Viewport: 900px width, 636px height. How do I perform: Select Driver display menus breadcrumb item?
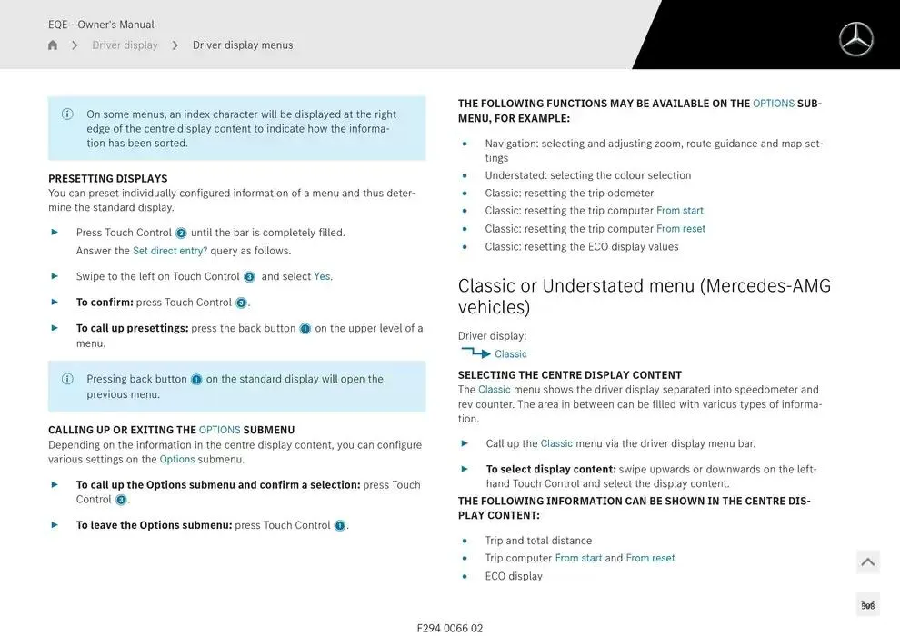(243, 45)
